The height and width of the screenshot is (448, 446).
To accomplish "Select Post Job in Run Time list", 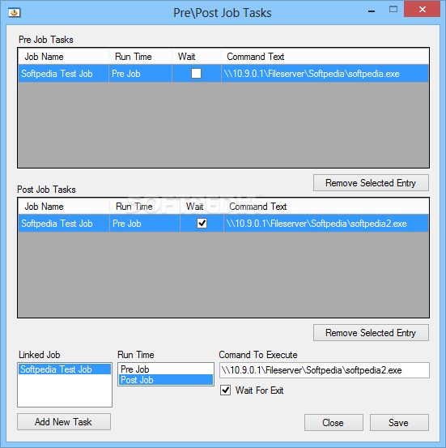I will coord(166,380).
